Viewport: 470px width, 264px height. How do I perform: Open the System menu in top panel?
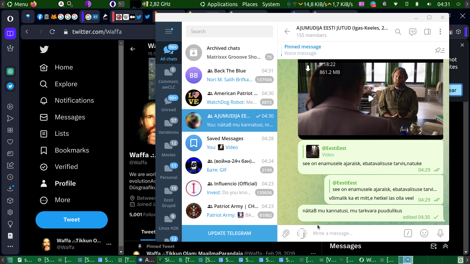coord(271,4)
